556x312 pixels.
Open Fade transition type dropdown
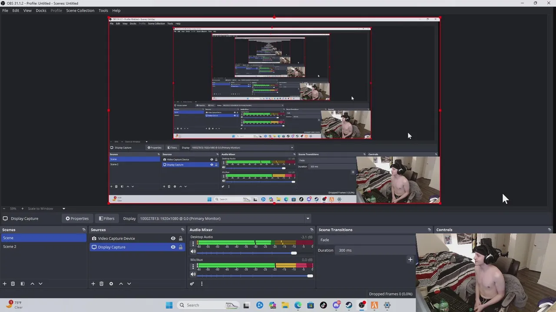tap(367, 240)
